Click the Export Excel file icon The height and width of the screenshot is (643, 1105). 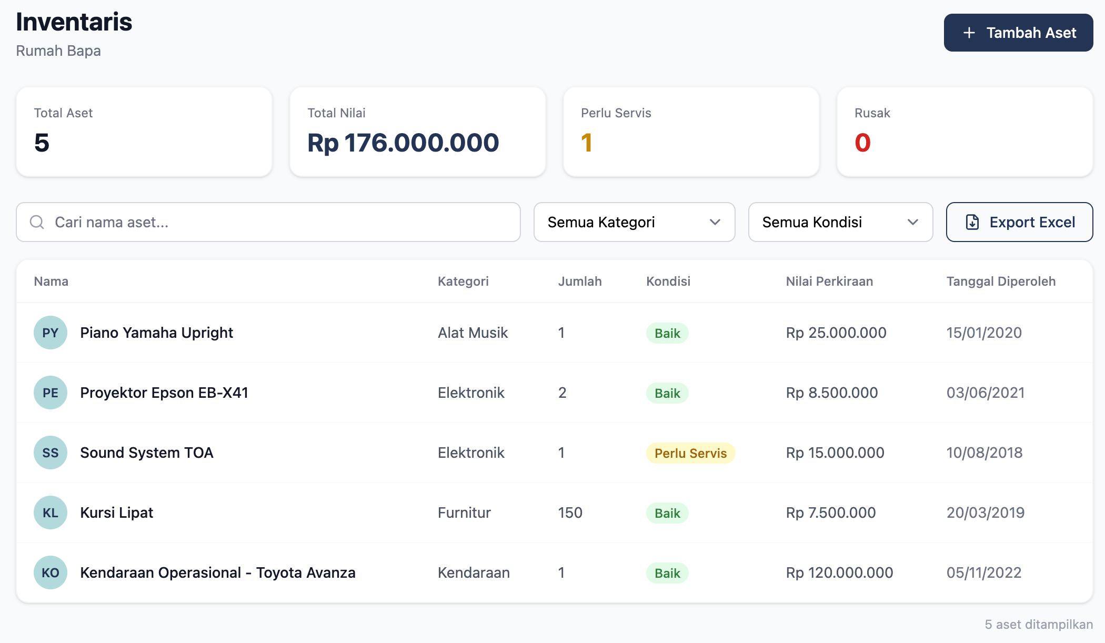pos(972,222)
